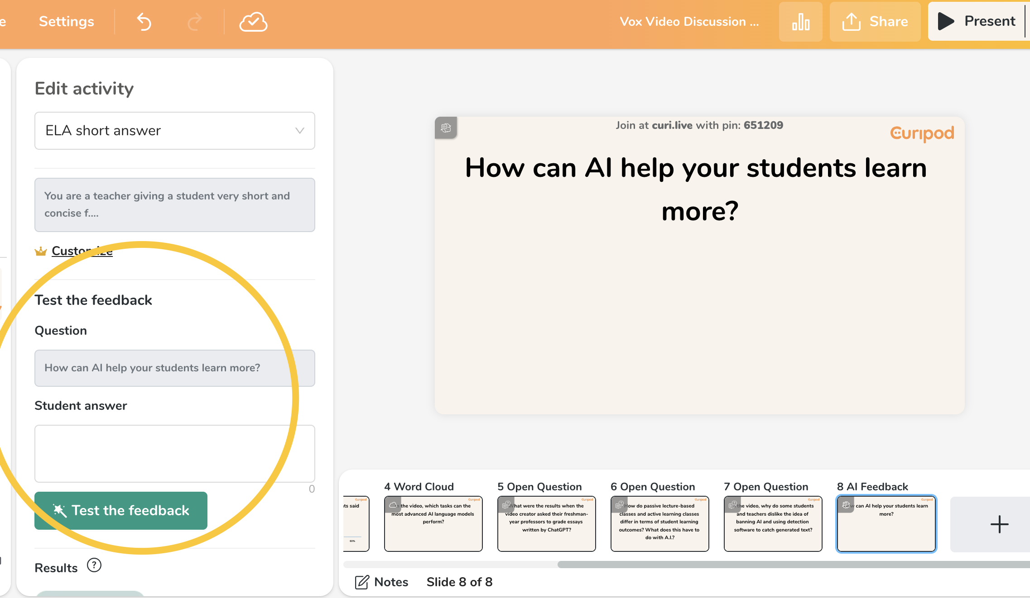Click the horizontal slide strip scrollbar

[793, 565]
